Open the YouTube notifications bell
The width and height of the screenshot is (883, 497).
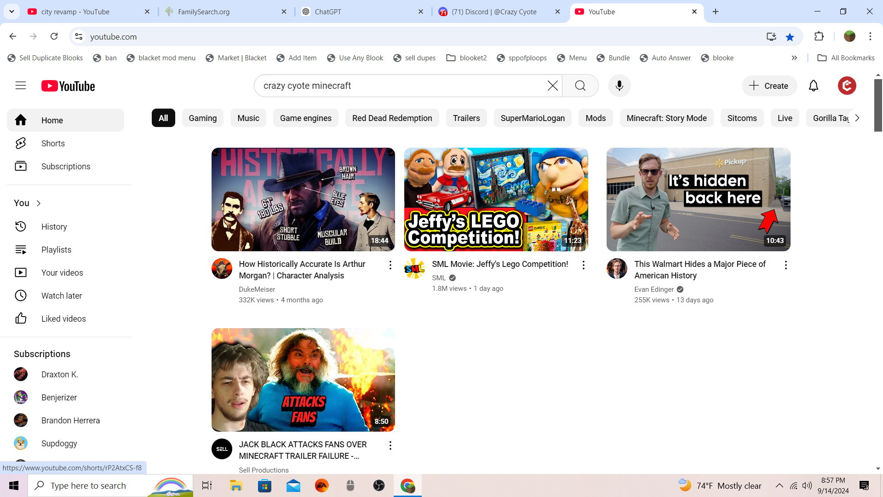[x=813, y=86]
